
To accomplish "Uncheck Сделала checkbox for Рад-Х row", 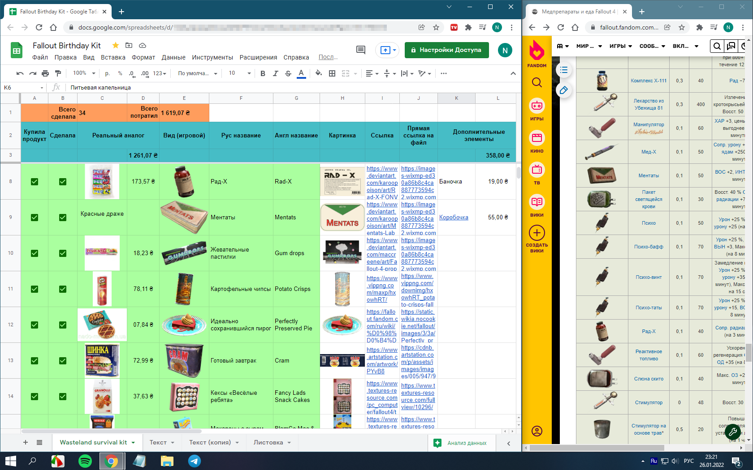I will pos(63,182).
